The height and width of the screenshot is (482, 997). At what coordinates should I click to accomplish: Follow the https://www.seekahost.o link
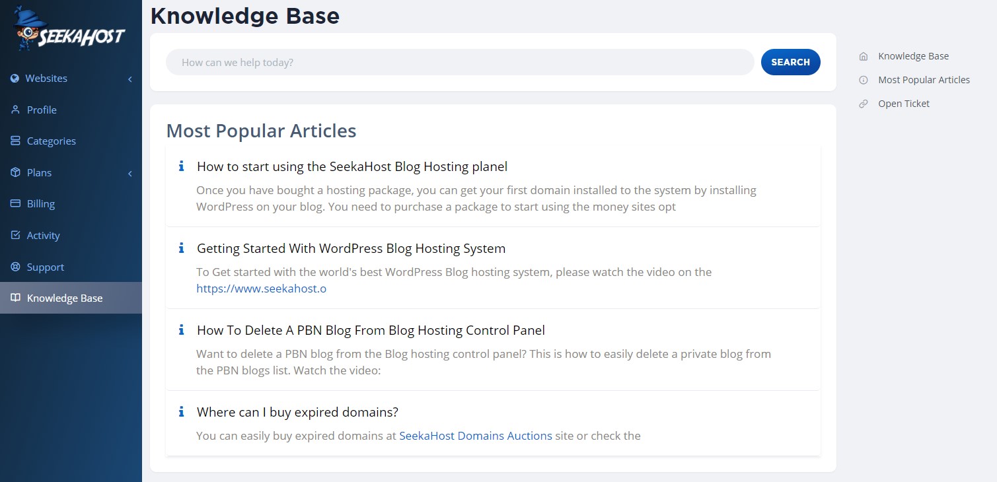[261, 289]
